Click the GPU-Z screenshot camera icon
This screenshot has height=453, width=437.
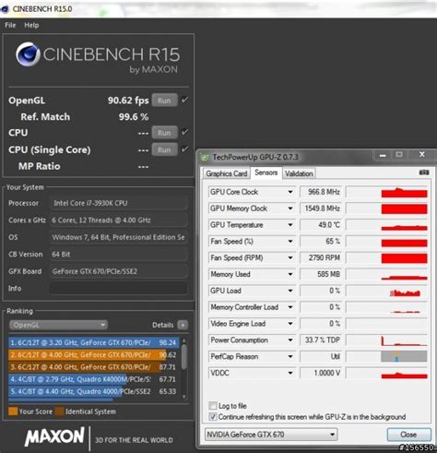[424, 173]
